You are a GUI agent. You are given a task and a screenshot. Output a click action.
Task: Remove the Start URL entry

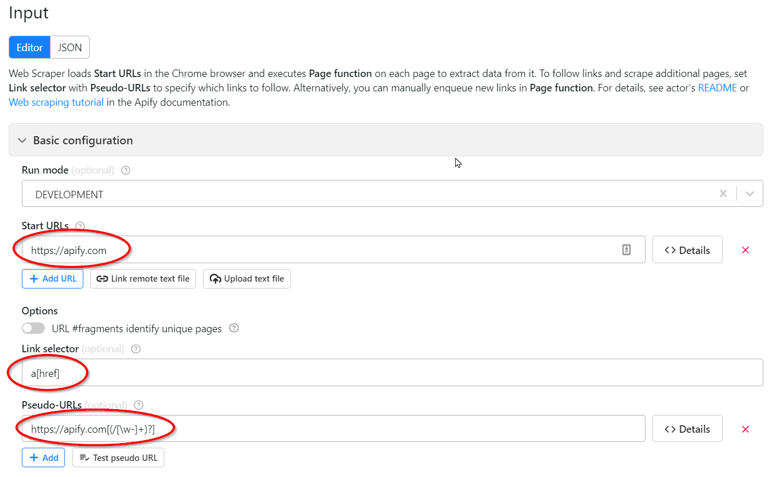(745, 250)
